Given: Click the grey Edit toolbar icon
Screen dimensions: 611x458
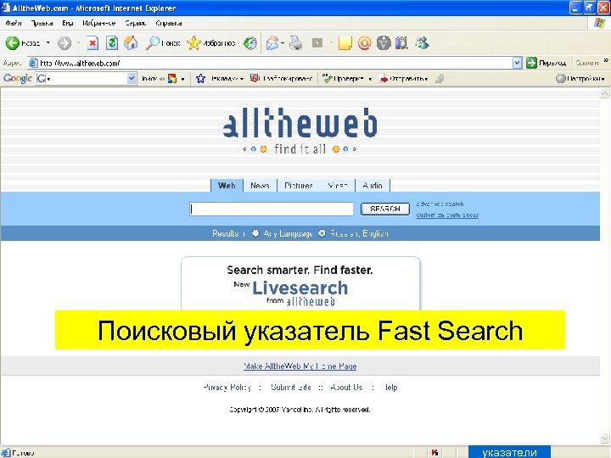Looking at the screenshot, I should coord(317,43).
